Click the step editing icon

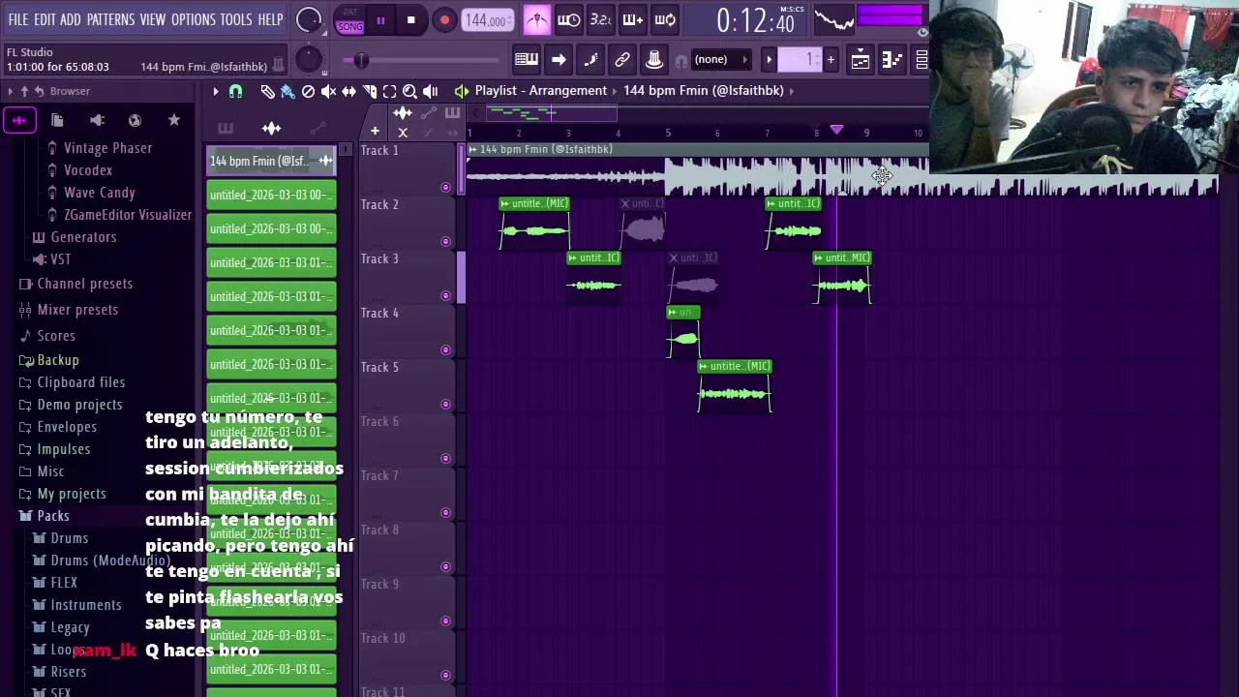(x=590, y=60)
